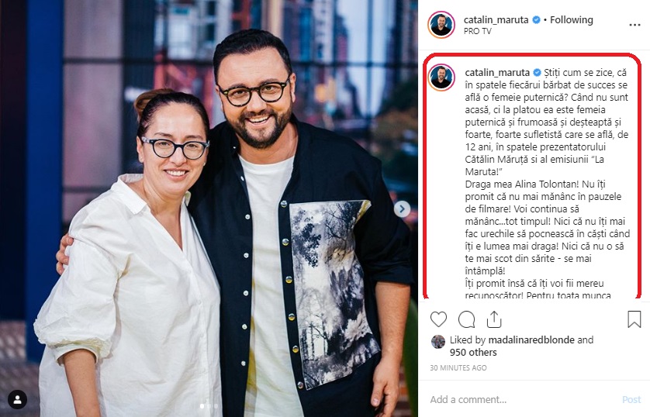Open the three-dots more options menu
This screenshot has height=417, width=650.
(x=634, y=25)
